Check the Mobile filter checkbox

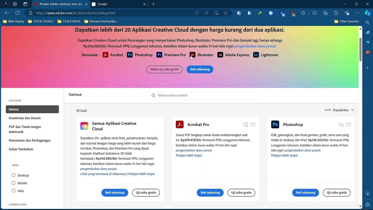pos(13,183)
